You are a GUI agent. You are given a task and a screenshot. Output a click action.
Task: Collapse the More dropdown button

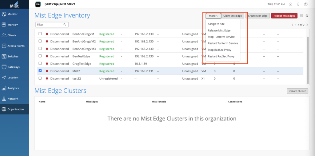pyautogui.click(x=213, y=16)
